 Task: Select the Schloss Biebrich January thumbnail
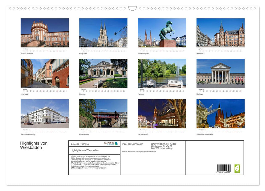point(44,33)
